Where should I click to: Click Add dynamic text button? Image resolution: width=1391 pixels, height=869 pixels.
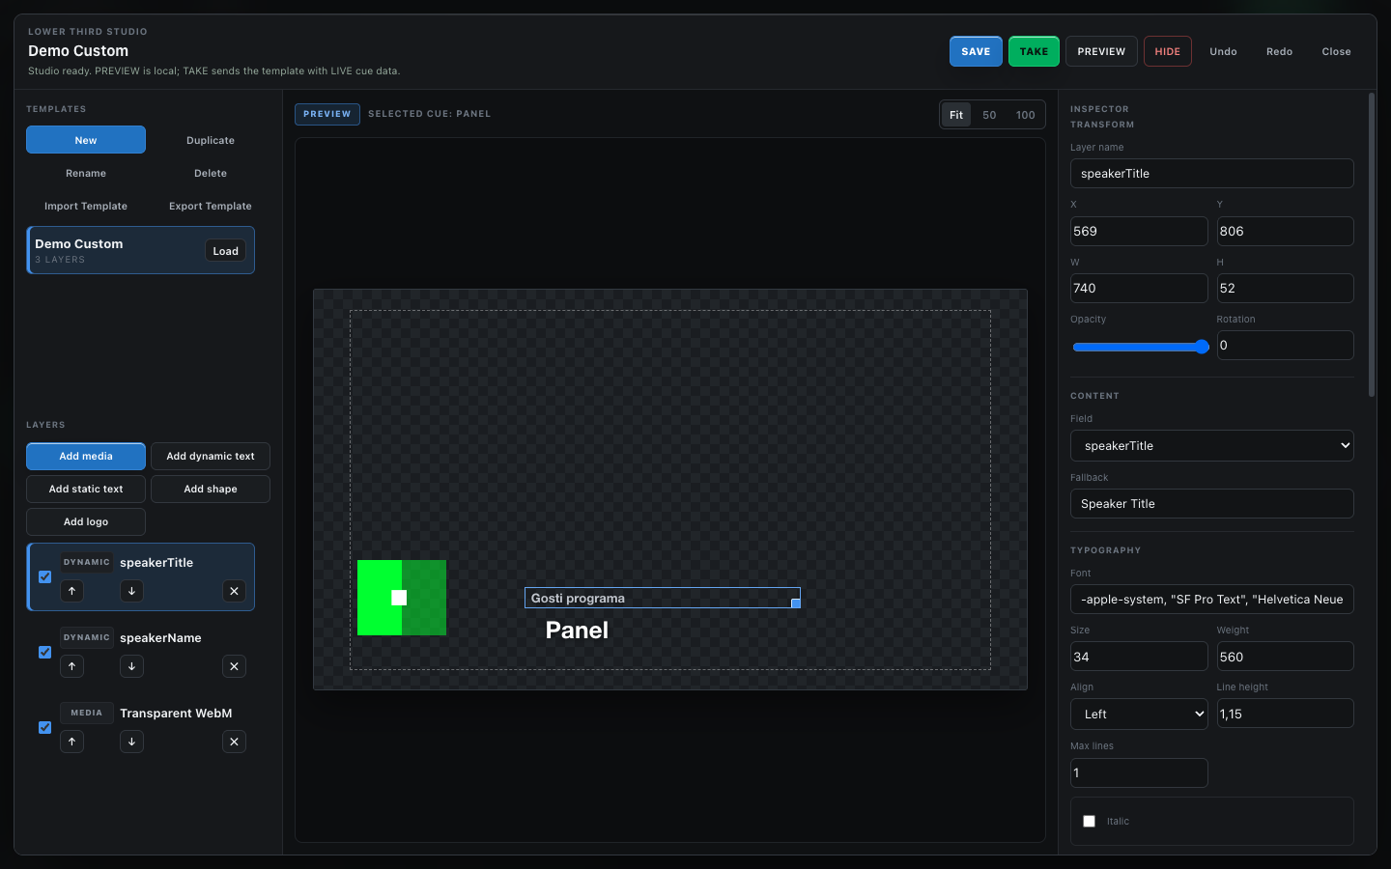tap(211, 456)
